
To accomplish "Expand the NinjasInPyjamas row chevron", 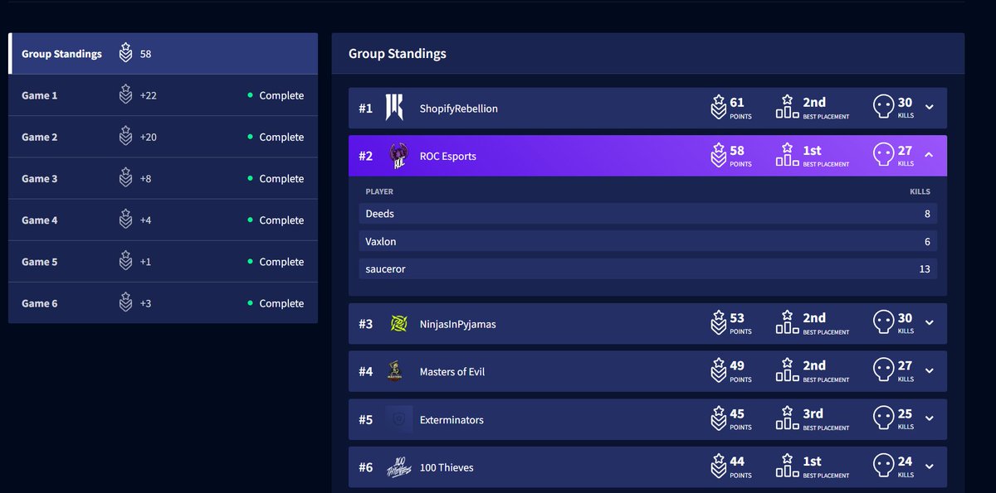I will [x=929, y=323].
